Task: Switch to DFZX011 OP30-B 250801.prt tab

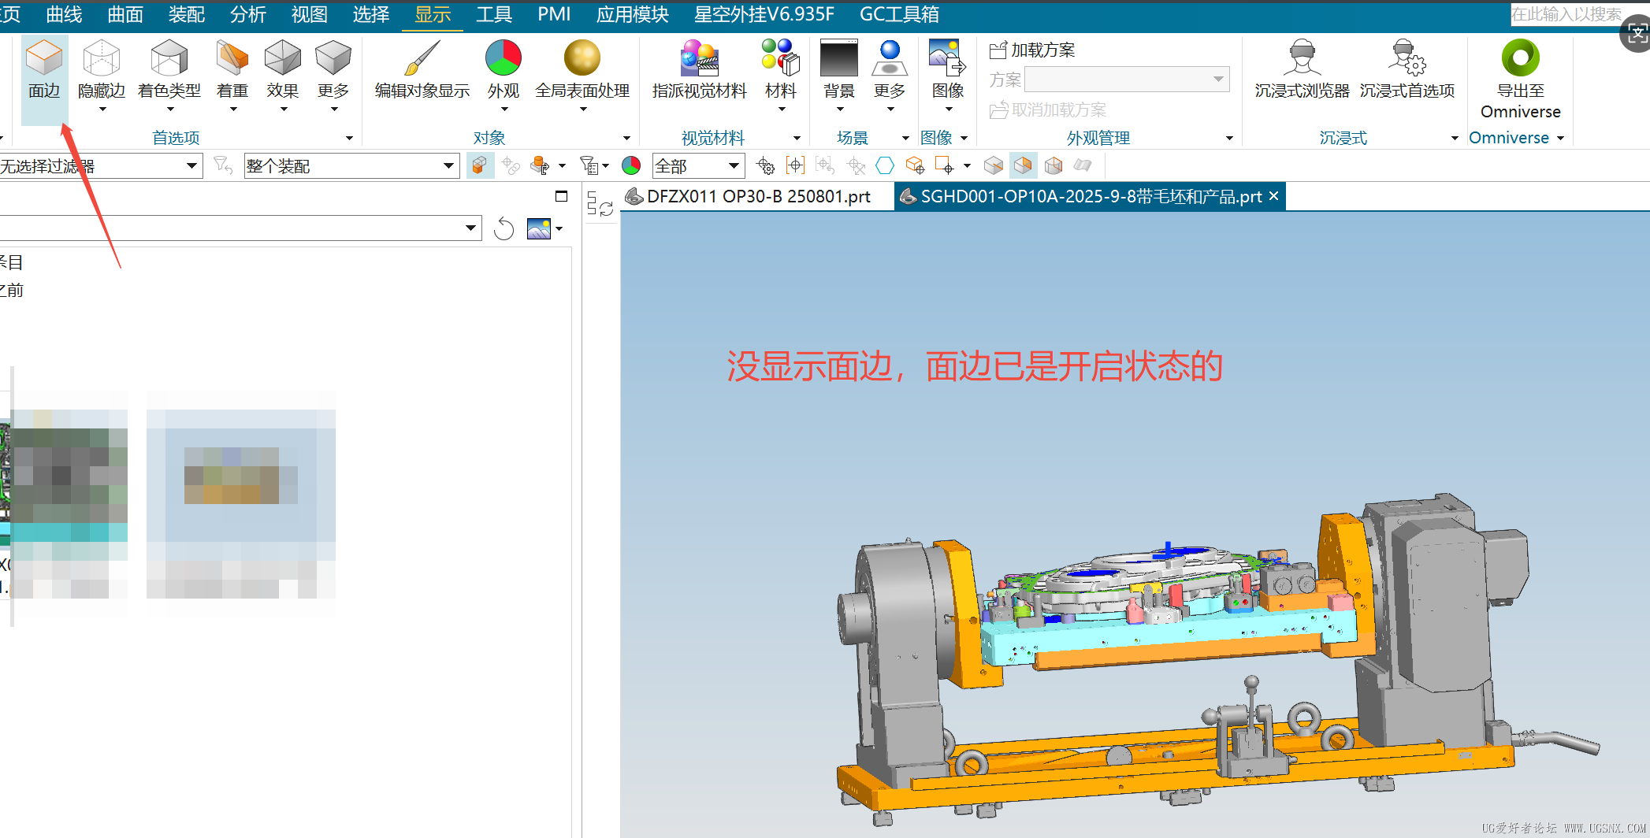Action: click(x=757, y=197)
